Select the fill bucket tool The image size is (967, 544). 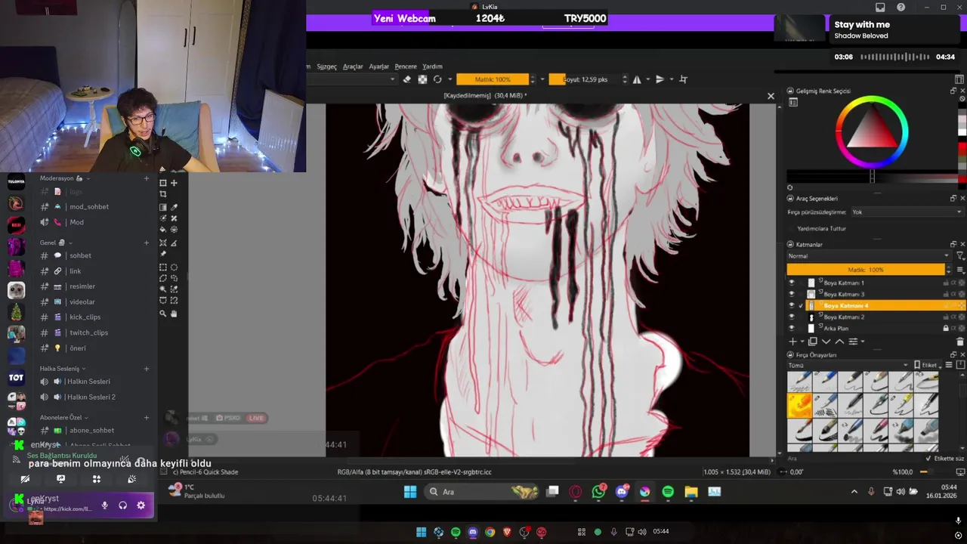point(163,230)
